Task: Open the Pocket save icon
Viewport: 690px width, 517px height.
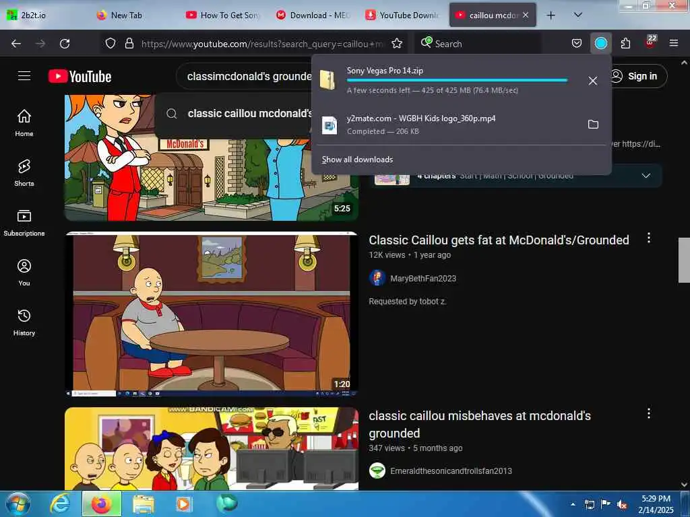Action: coord(577,43)
